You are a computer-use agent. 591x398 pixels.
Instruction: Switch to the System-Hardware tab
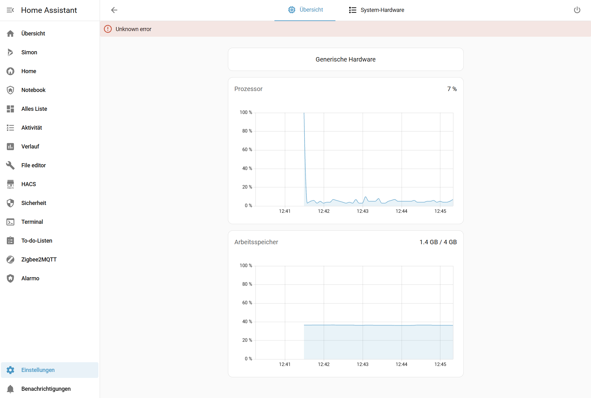click(376, 10)
